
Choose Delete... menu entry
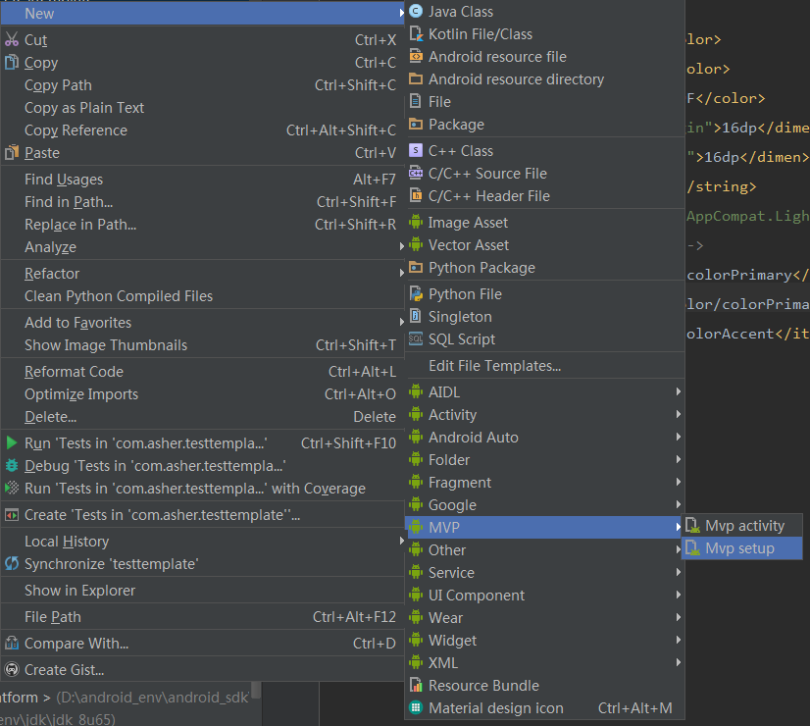202,417
